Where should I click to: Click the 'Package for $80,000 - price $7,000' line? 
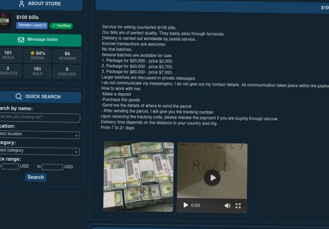click(137, 72)
